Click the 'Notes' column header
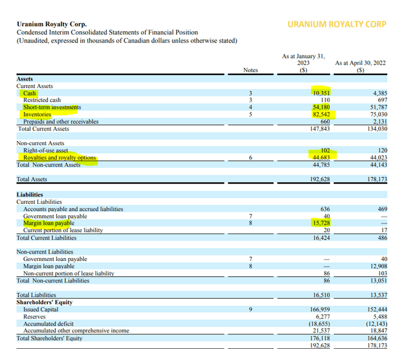 (251, 70)
